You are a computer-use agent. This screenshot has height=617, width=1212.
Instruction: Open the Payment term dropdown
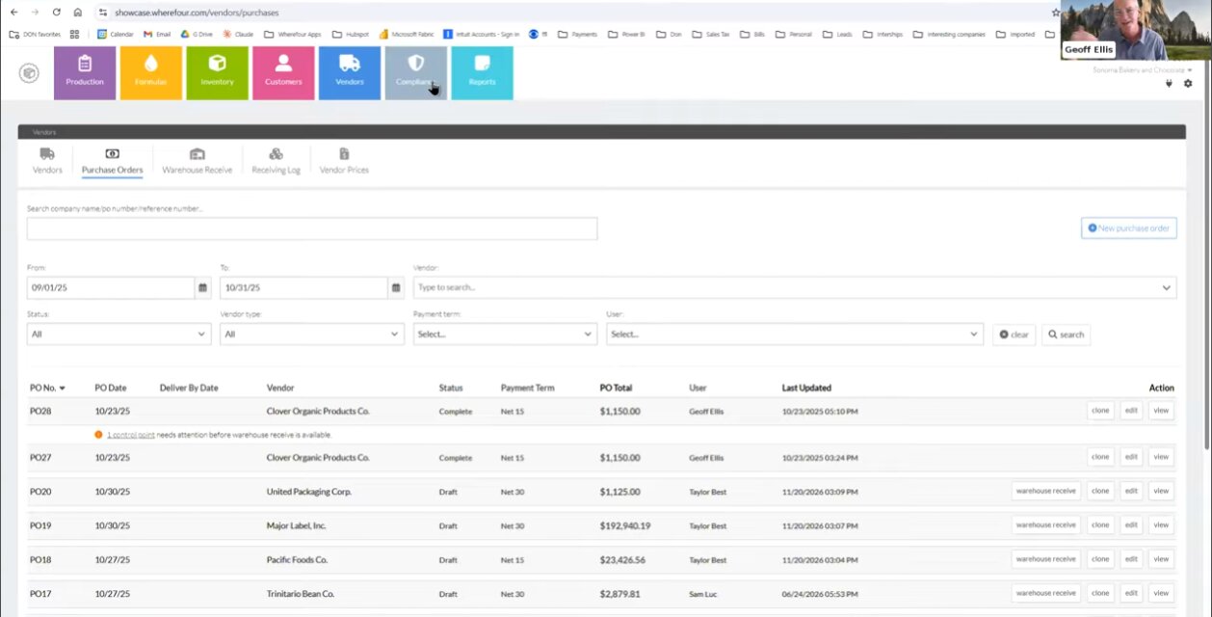coord(505,334)
